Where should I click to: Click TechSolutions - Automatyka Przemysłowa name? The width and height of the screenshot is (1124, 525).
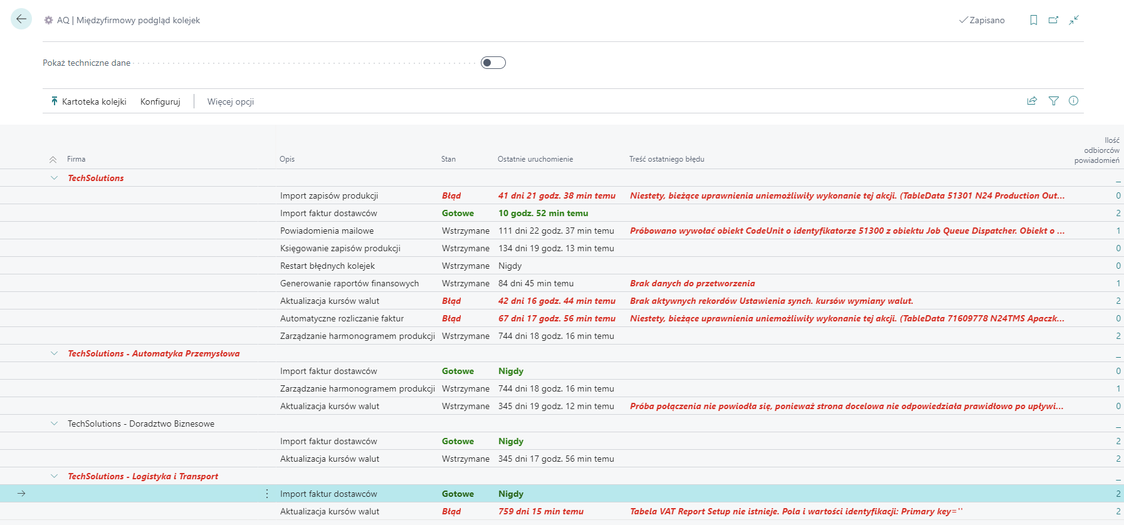tap(154, 353)
